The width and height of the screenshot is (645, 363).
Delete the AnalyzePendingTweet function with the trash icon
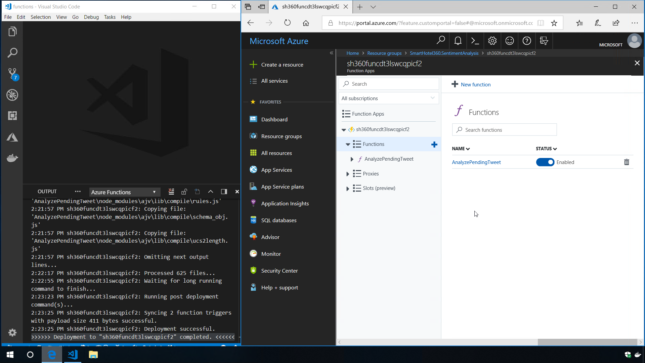click(x=627, y=162)
